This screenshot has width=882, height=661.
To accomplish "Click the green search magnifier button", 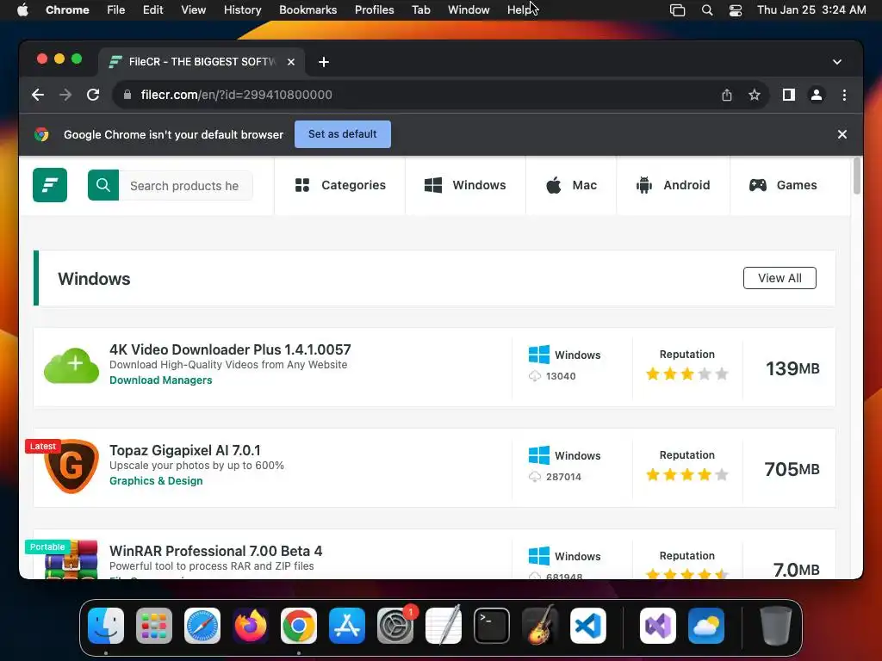I will click(103, 185).
